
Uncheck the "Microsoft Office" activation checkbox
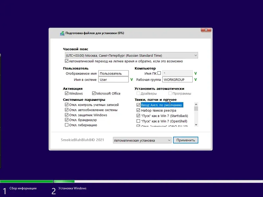(94, 93)
